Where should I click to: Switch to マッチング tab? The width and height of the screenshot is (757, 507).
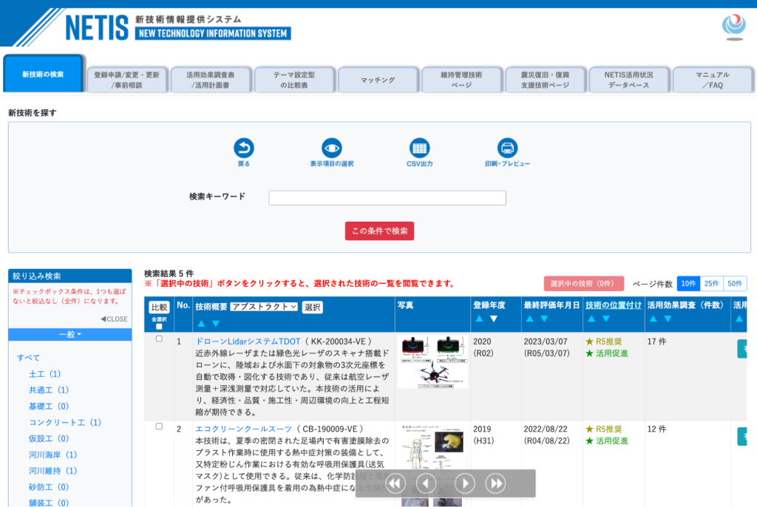378,80
